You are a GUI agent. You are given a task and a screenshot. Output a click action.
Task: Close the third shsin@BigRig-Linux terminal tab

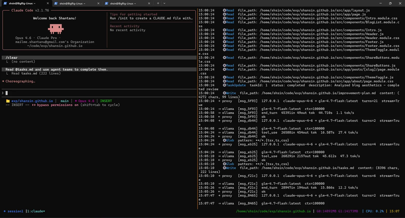149,3
